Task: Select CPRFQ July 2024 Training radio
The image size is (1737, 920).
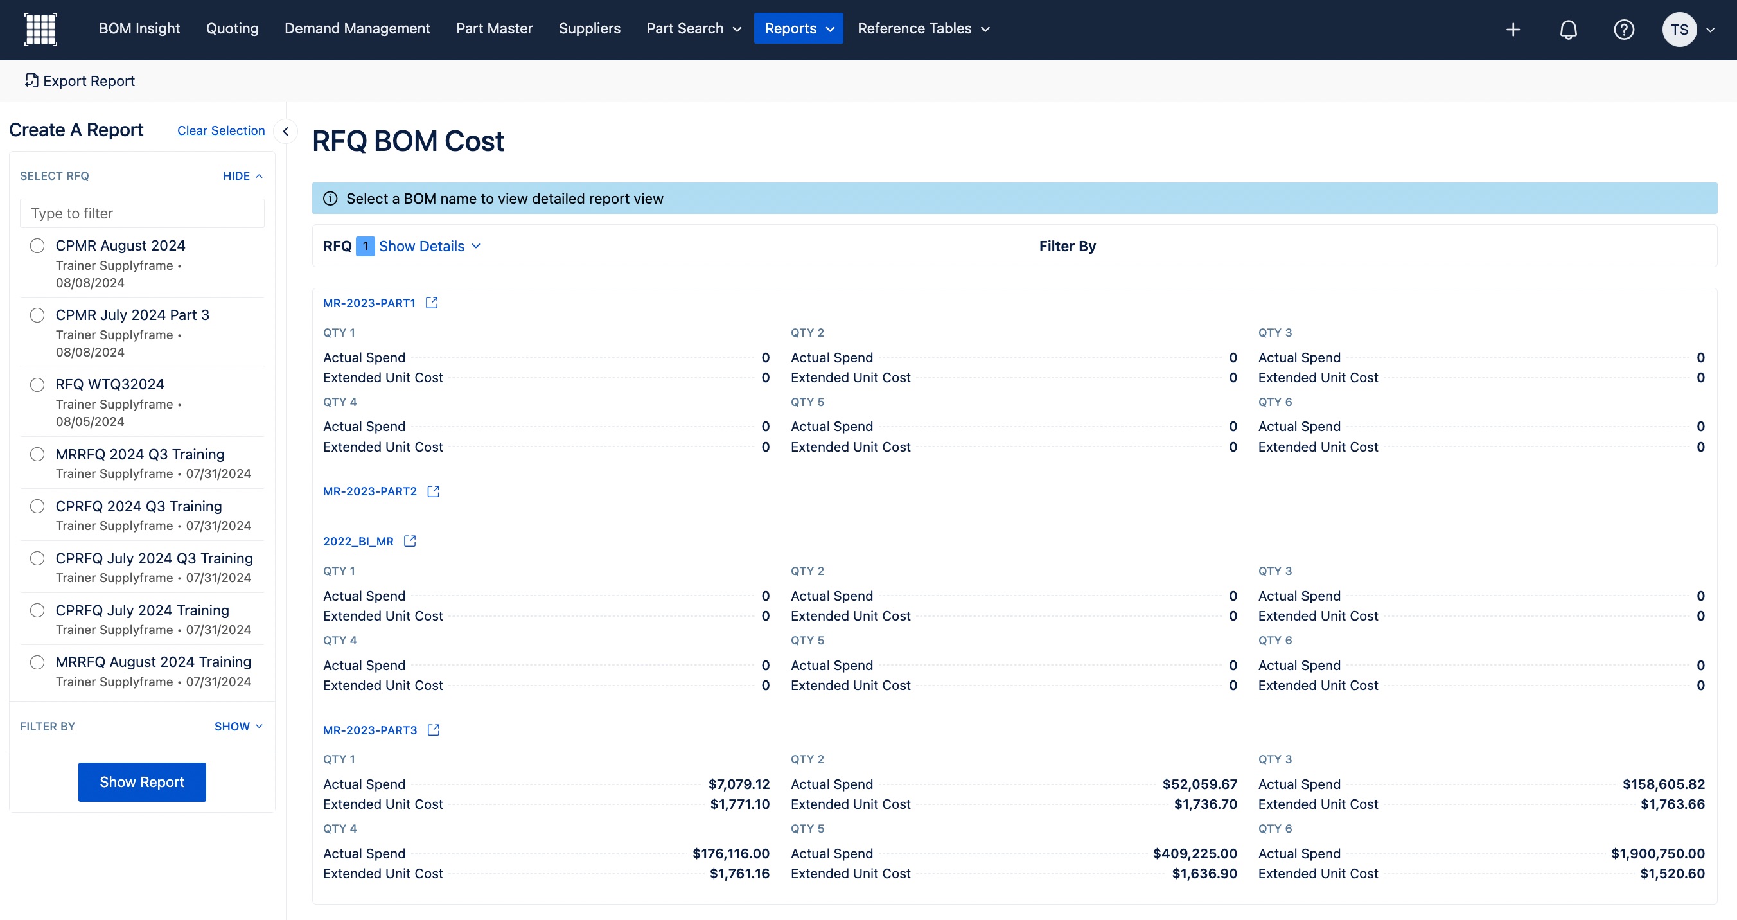Action: tap(37, 610)
